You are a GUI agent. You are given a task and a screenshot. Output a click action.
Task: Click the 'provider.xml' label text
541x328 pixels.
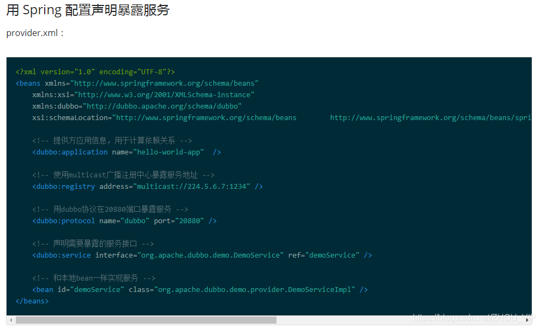coord(35,33)
